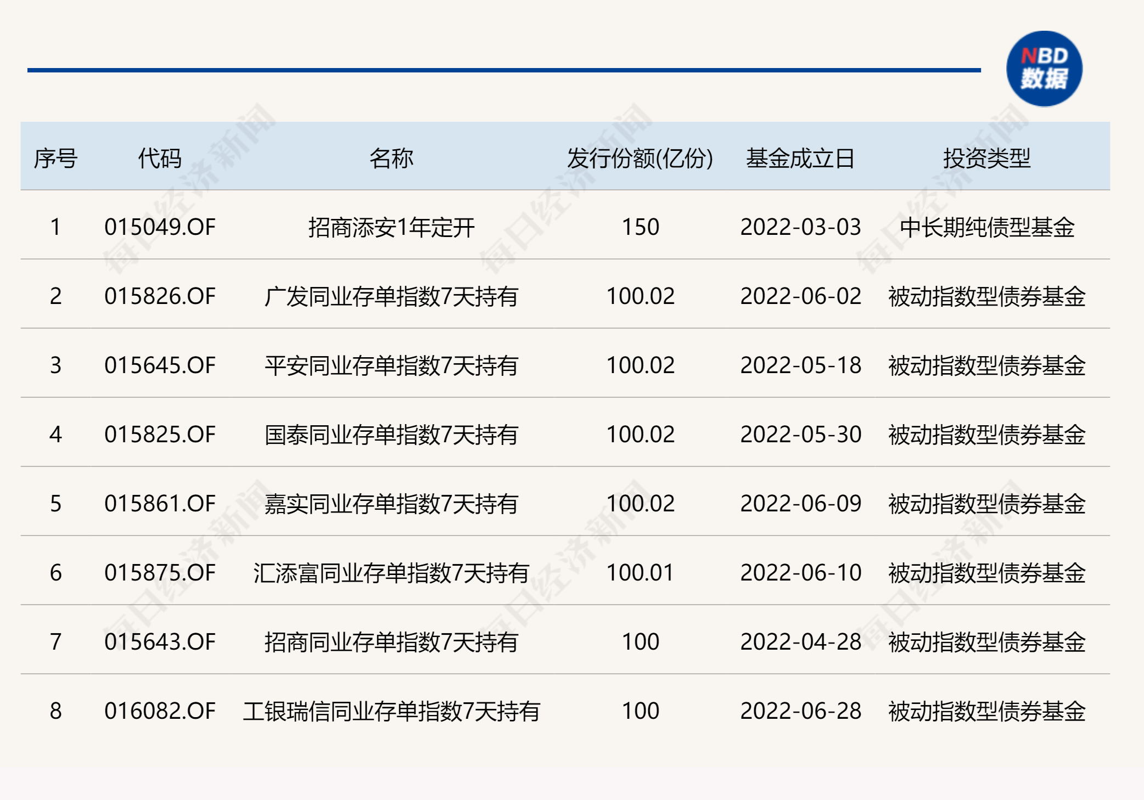Click the date 2022-06-09

[x=800, y=504]
